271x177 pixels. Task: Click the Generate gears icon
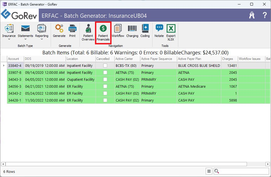coord(59,28)
